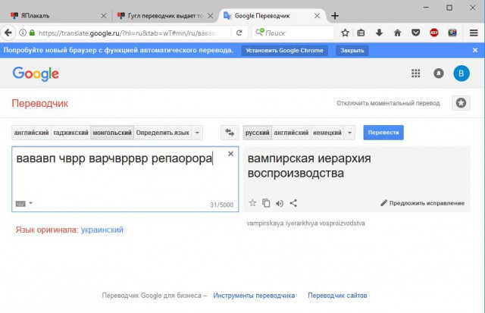The width and height of the screenshot is (485, 313).
Task: Open the Google account avatar B
Action: (462, 74)
